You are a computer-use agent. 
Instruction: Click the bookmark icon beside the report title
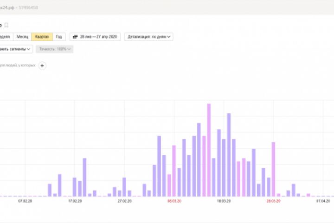6,25
